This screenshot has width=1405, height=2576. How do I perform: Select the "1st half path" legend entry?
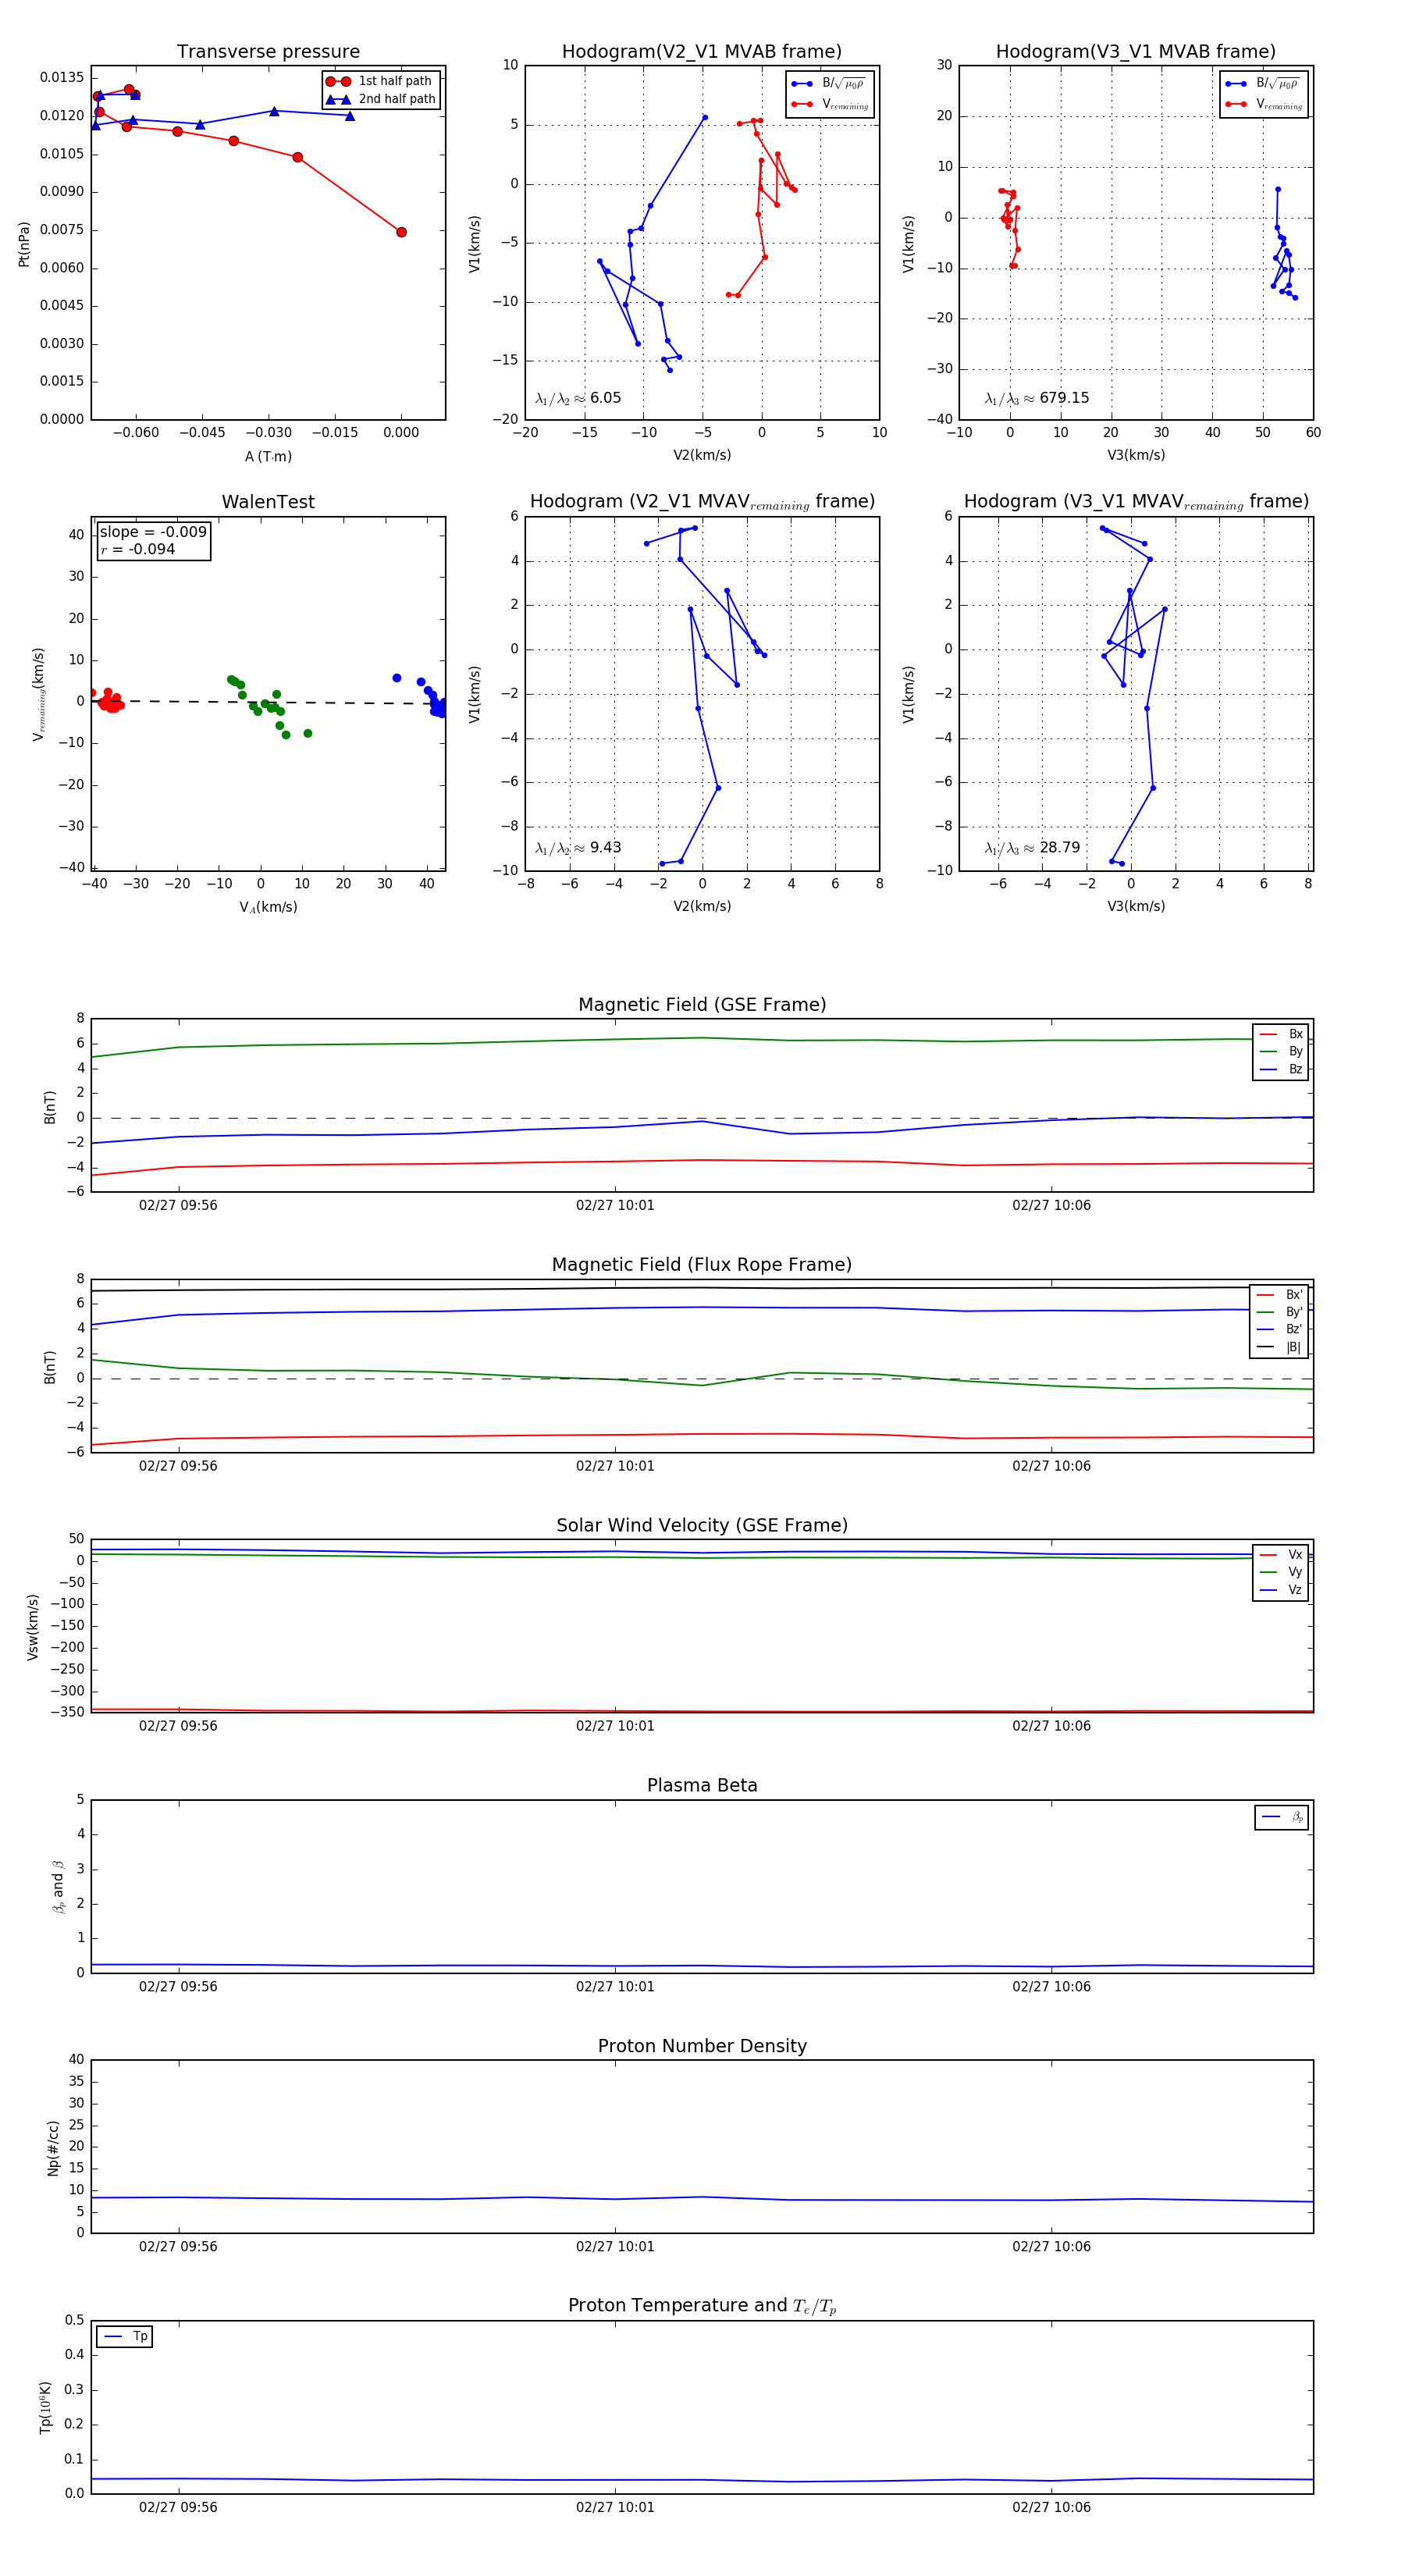pos(379,81)
